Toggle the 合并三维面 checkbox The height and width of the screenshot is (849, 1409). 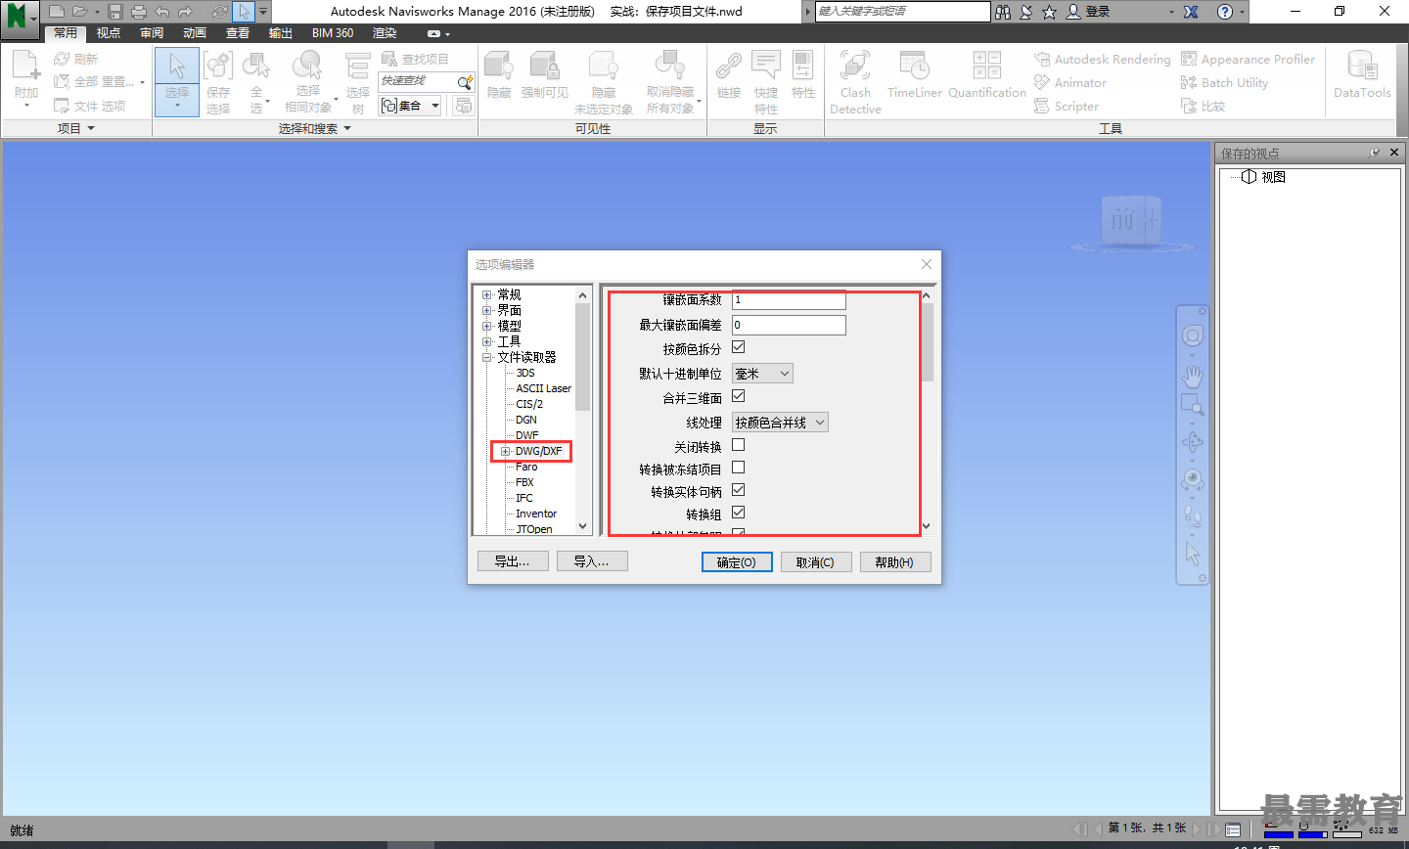(x=739, y=396)
